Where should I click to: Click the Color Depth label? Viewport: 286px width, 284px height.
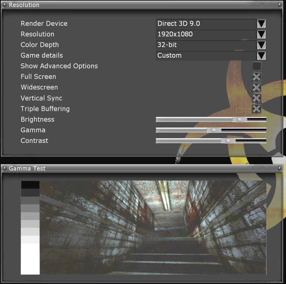pos(40,45)
